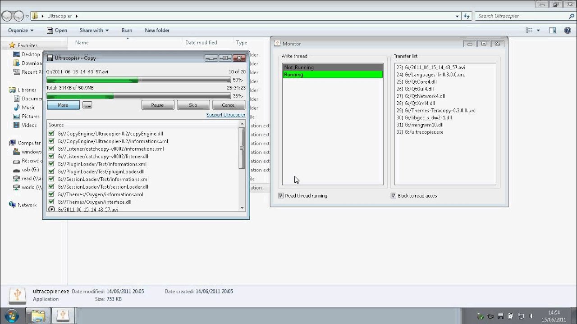Open the Organize dropdown menu

point(21,31)
